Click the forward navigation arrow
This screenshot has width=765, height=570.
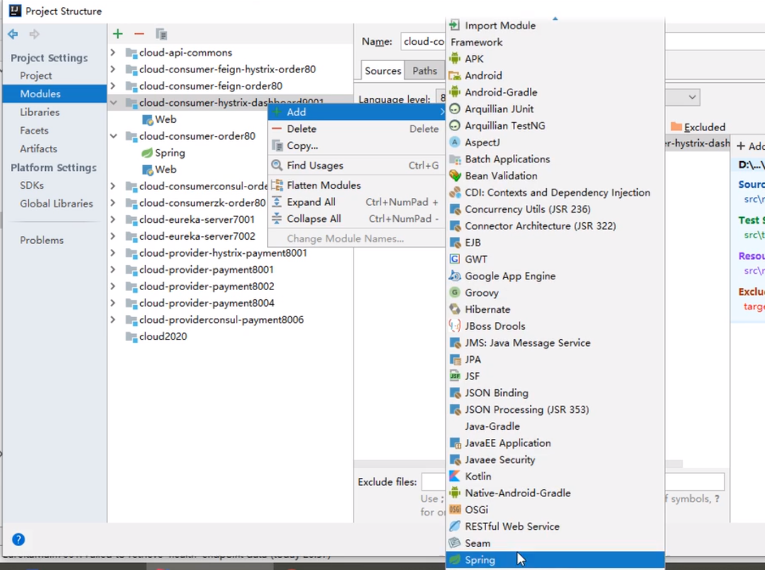[34, 34]
